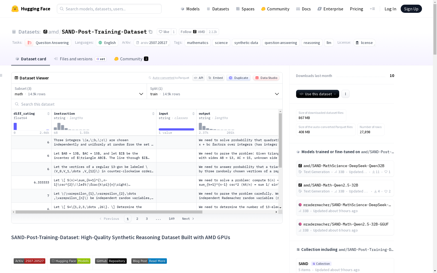Open Community in the top navigation bar
This screenshot has width=437, height=273.
click(275, 9)
